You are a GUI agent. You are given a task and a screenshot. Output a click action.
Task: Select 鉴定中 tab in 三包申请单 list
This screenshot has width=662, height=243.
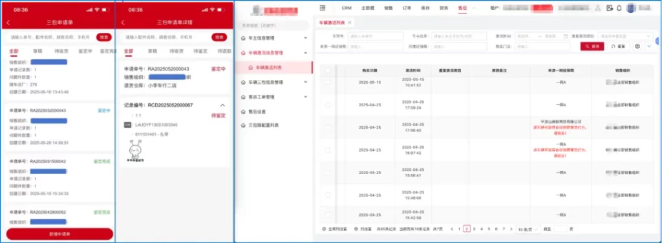[x=85, y=52]
